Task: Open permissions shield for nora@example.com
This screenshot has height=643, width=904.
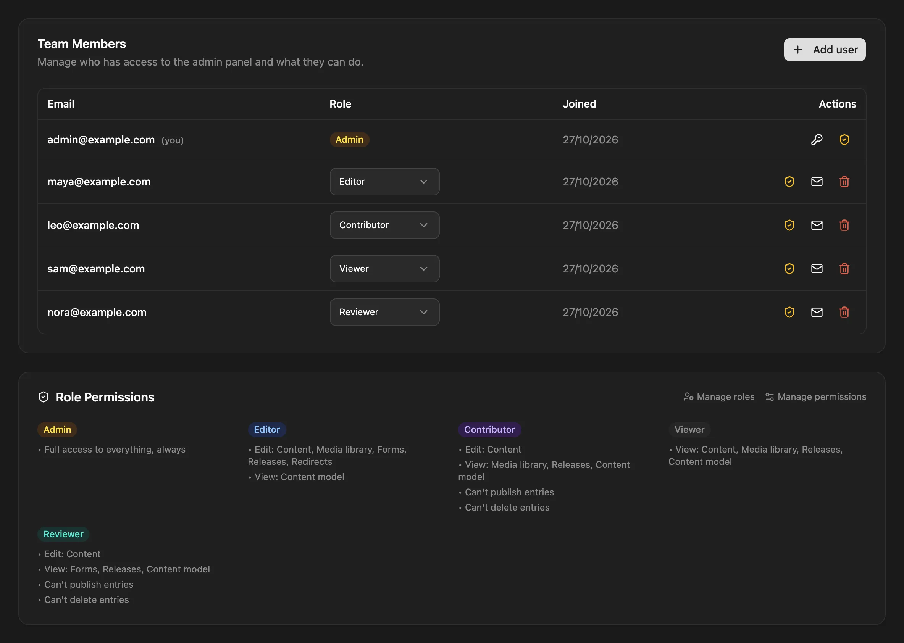Action: pos(789,313)
